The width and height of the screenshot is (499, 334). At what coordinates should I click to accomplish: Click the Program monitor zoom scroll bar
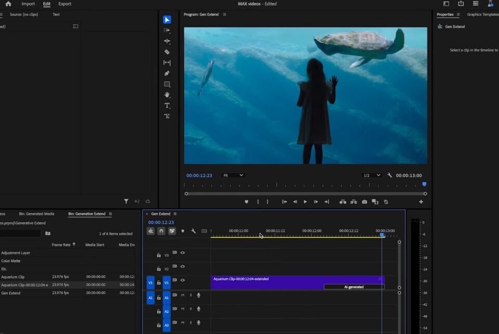pos(305,194)
